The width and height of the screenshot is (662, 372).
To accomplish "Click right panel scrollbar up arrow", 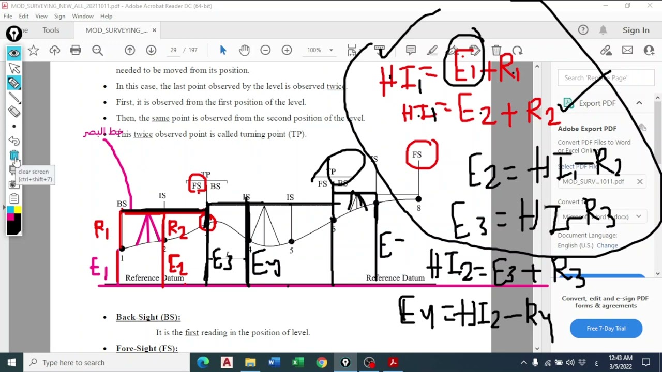I will tap(657, 98).
